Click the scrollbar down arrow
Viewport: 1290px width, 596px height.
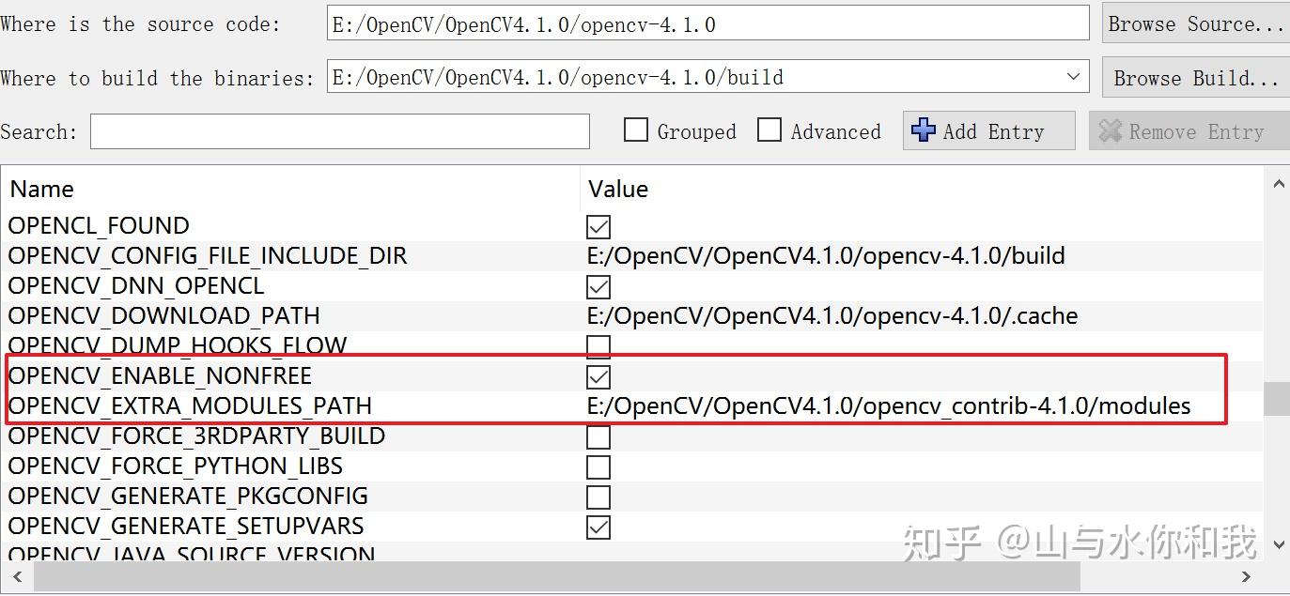(x=1278, y=543)
